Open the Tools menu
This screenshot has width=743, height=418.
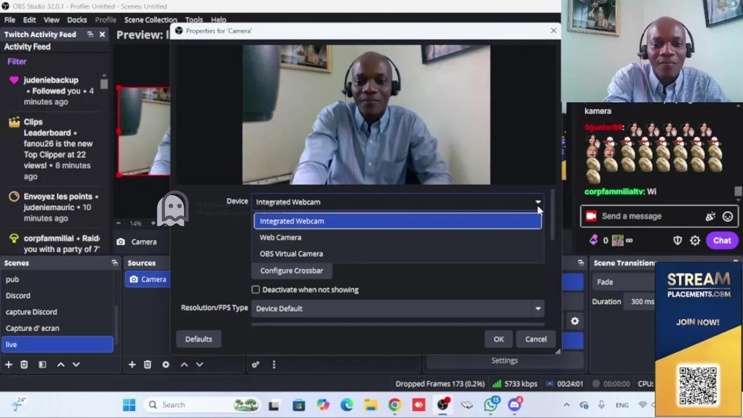(194, 20)
